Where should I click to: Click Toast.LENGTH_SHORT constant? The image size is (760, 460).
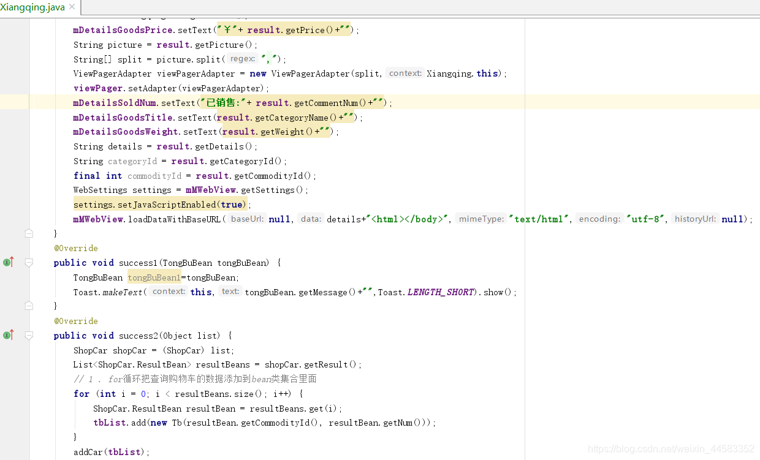click(426, 292)
